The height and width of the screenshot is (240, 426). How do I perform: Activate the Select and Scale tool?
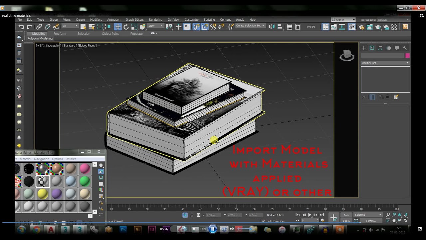click(134, 27)
